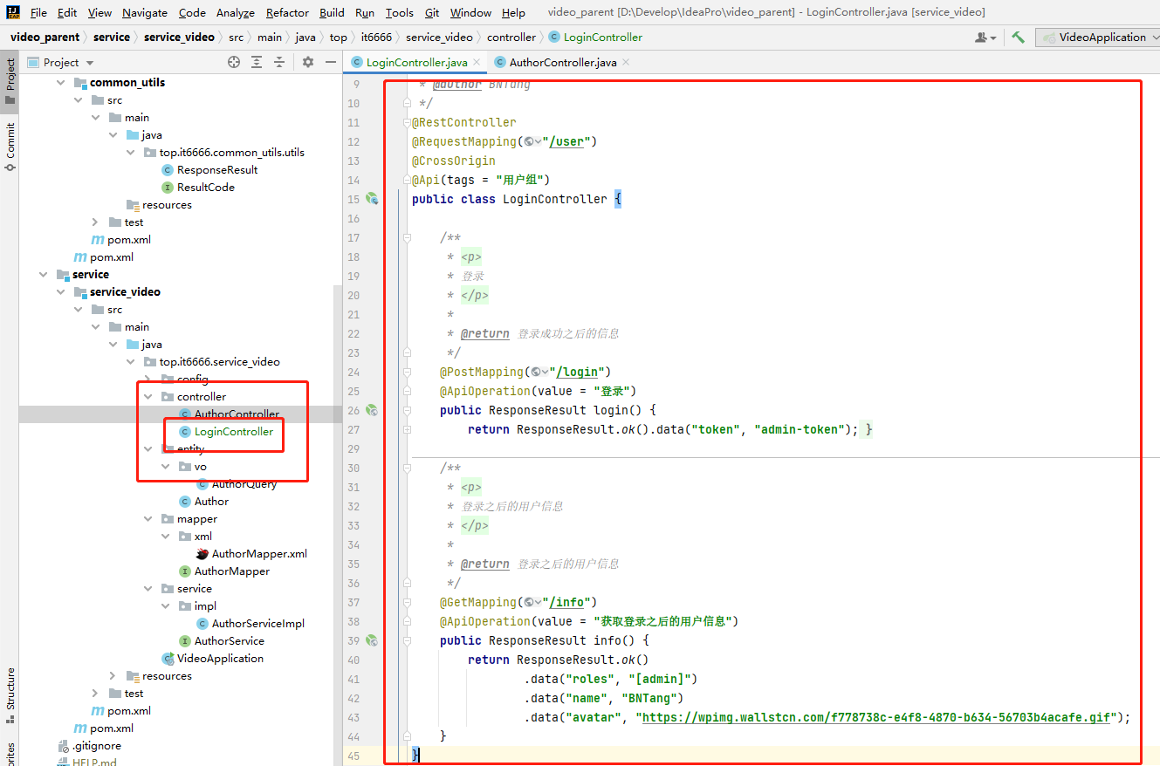1160x766 pixels.
Task: Click the Project tool window stripe button
Action: tap(10, 81)
